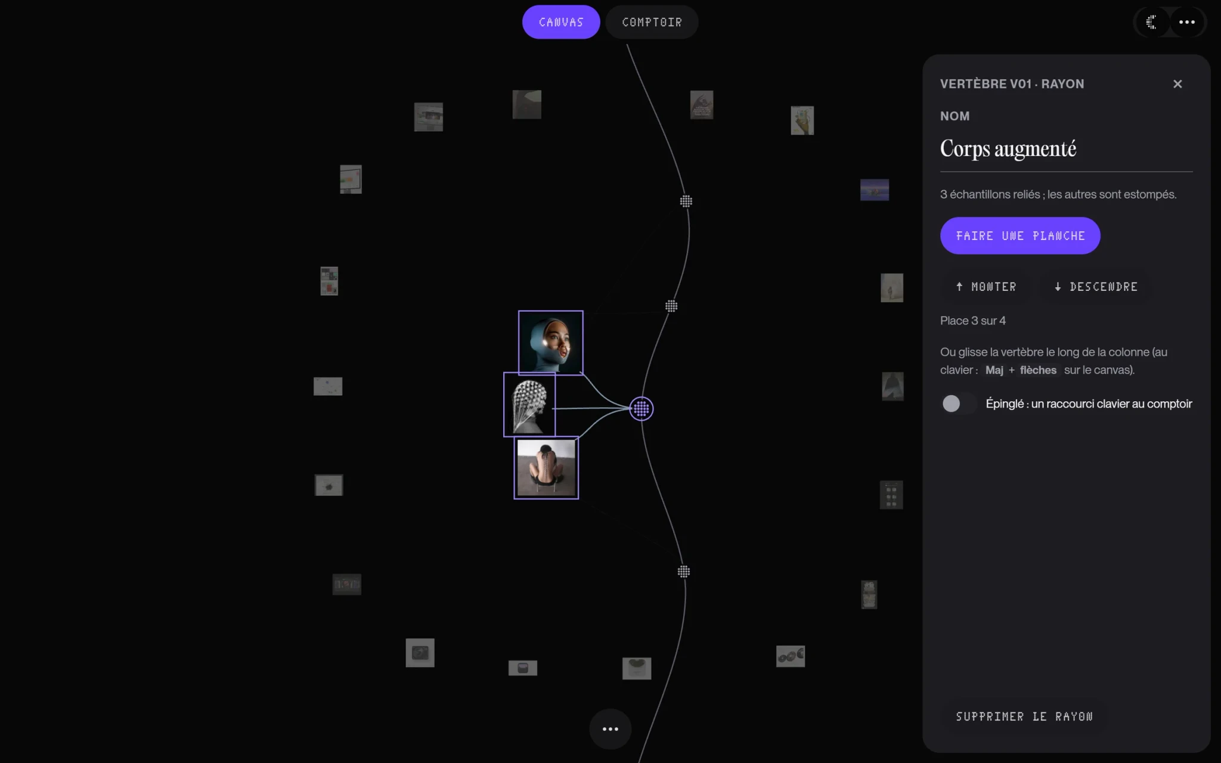Select the dimmed camera thumbnail
The image size is (1221, 763).
tap(420, 653)
